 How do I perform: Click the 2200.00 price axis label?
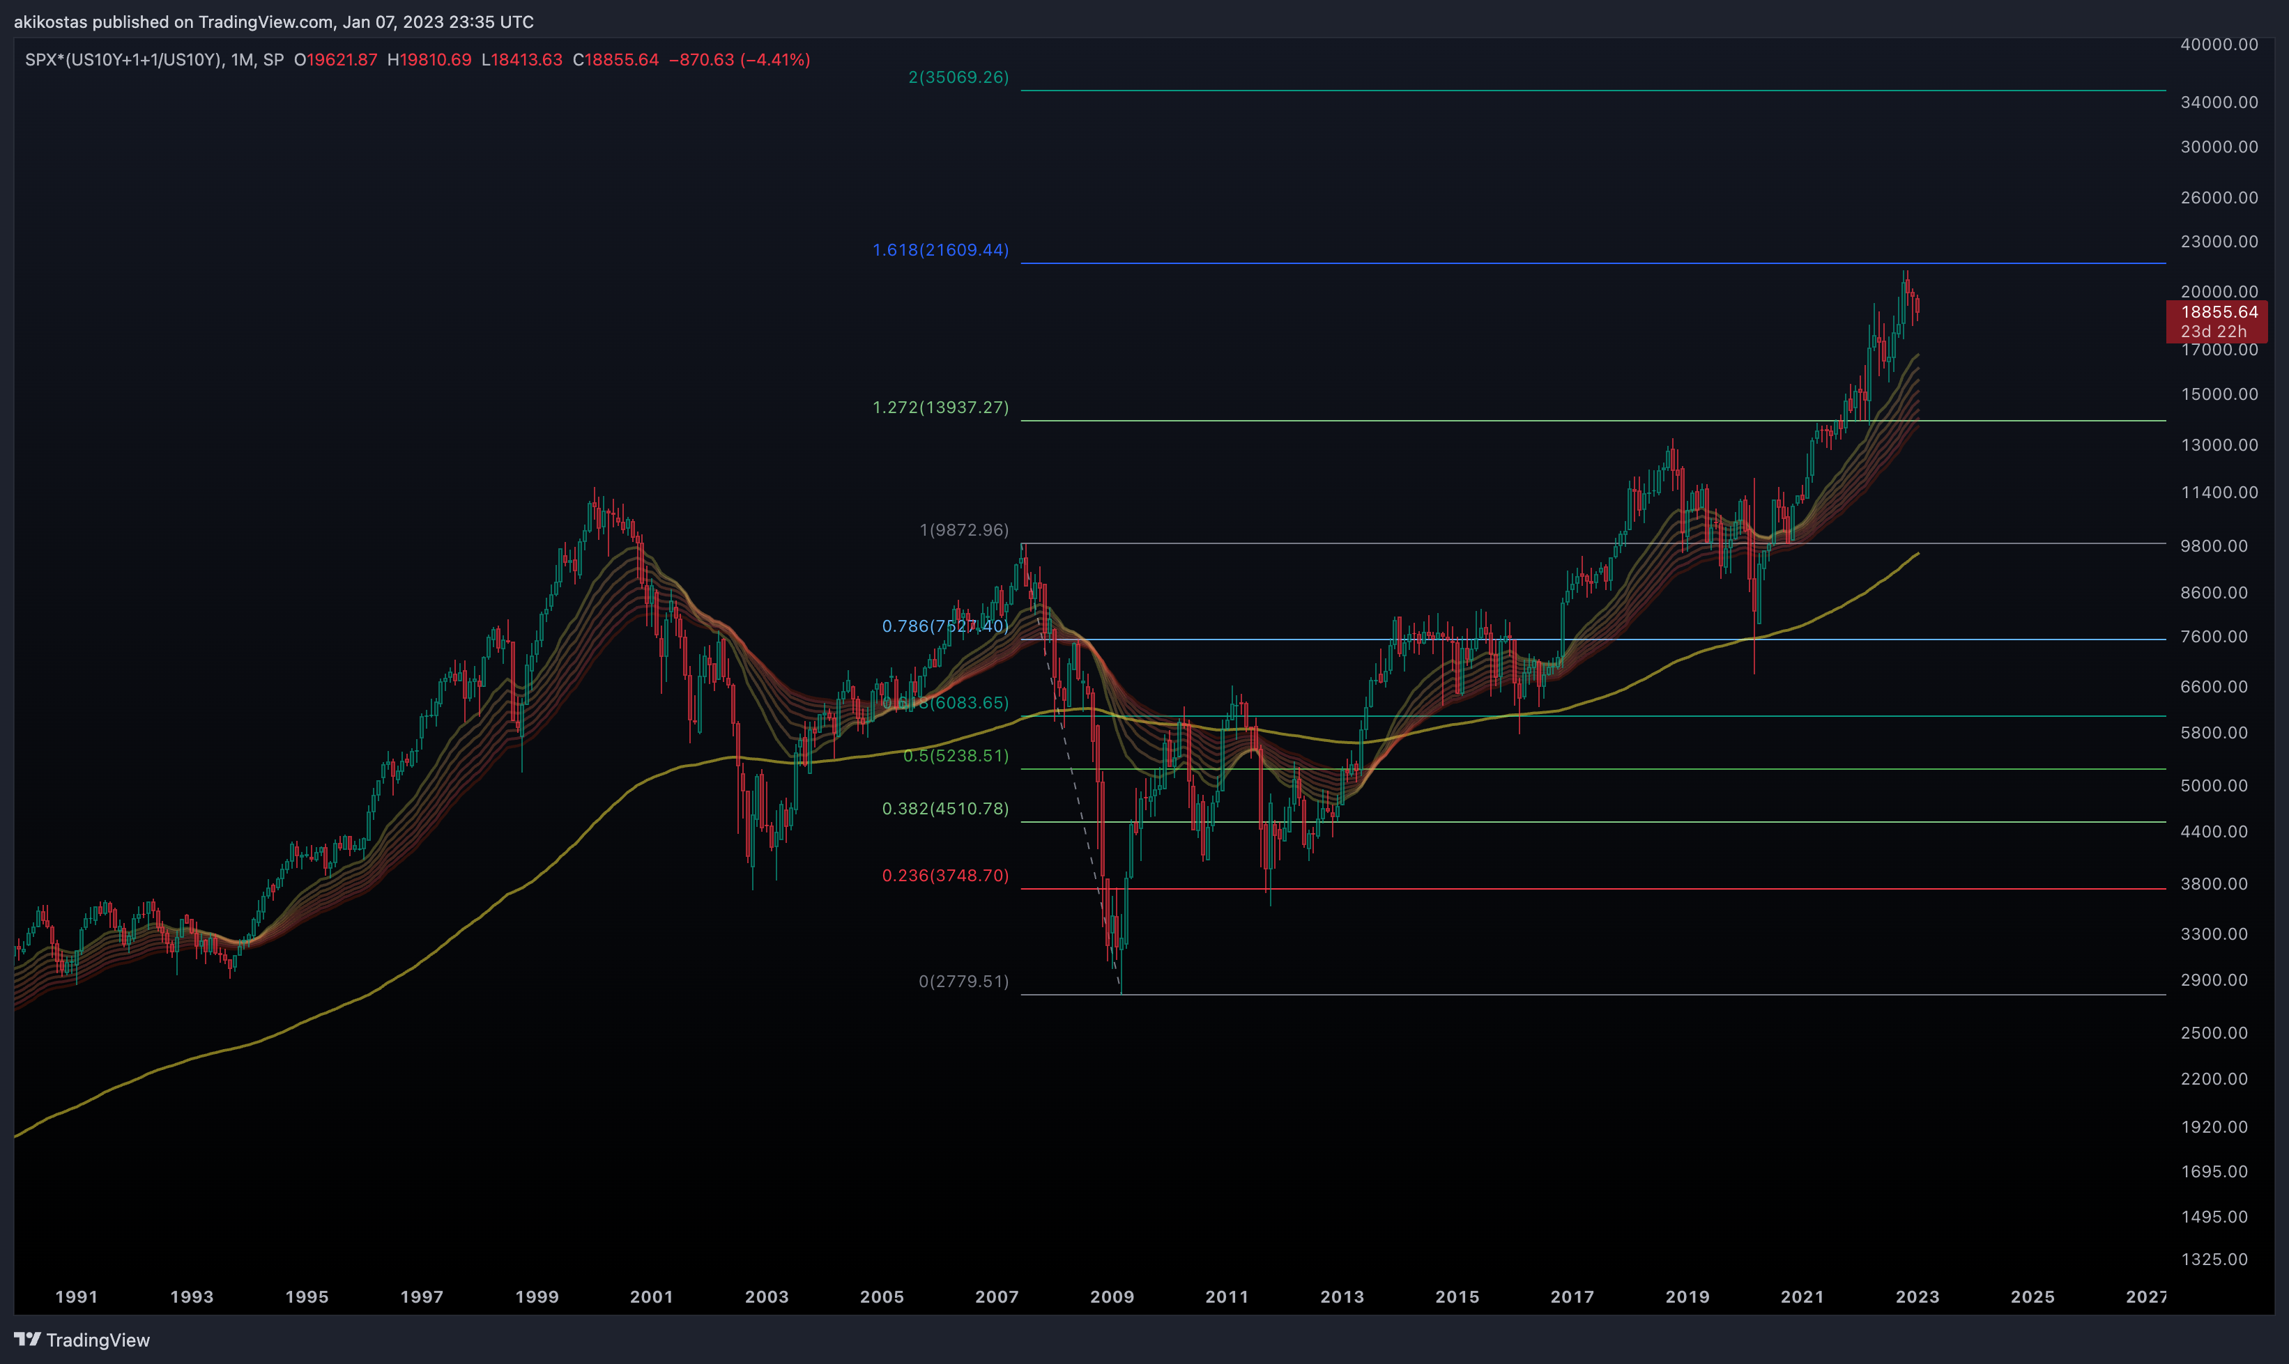2214,1079
